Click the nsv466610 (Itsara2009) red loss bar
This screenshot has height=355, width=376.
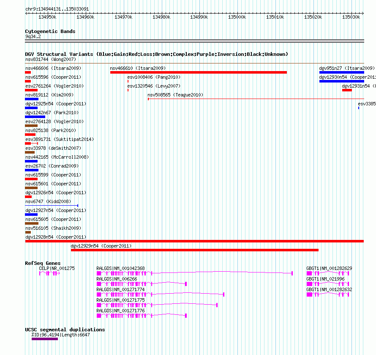pyautogui.click(x=198, y=72)
